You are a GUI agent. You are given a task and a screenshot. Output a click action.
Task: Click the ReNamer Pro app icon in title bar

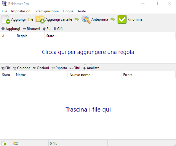point(4,4)
